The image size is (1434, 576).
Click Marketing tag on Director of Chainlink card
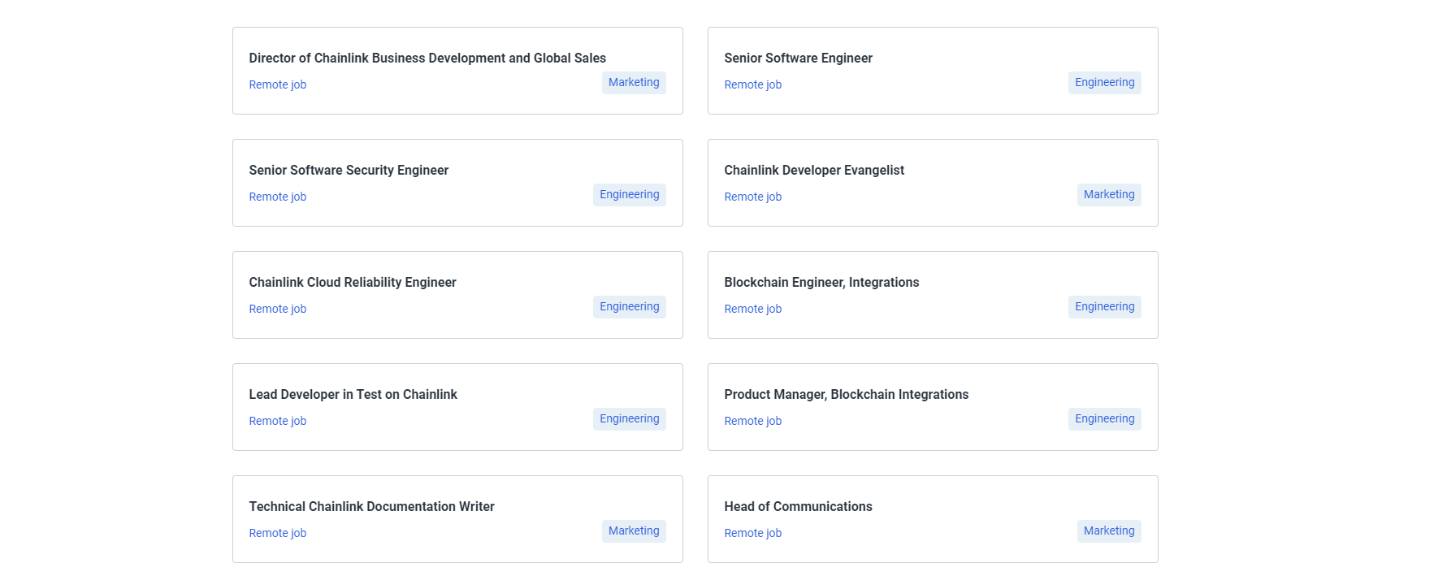[x=634, y=83]
